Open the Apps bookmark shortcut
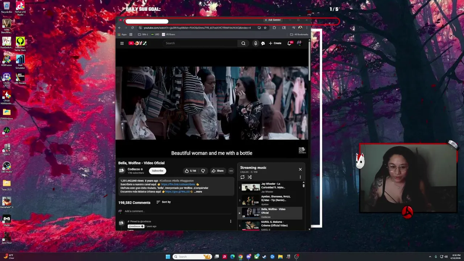This screenshot has height=261, width=464. click(x=122, y=34)
